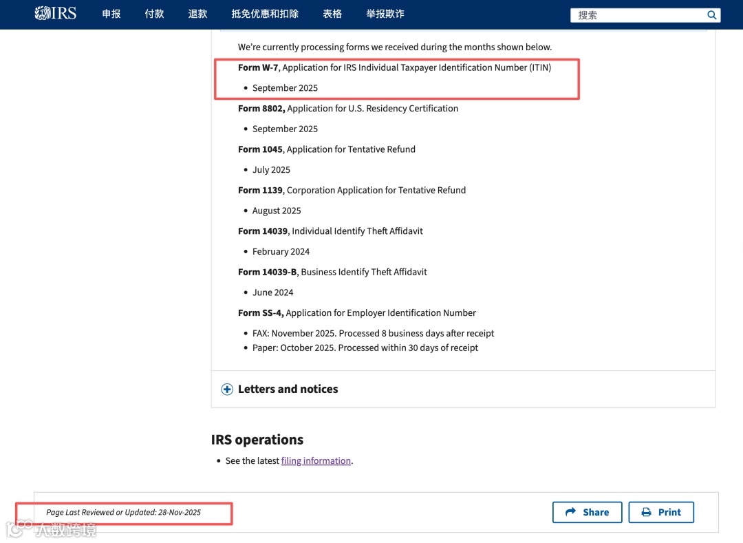743x543 pixels.
Task: Click the arrow icon in the Share button
Action: [x=570, y=512]
